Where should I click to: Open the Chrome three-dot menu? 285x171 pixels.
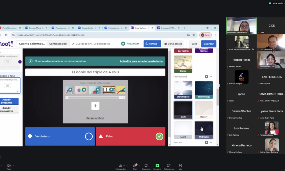coord(215,35)
